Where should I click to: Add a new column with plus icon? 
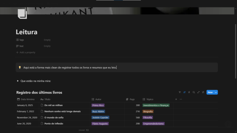(x=176, y=99)
